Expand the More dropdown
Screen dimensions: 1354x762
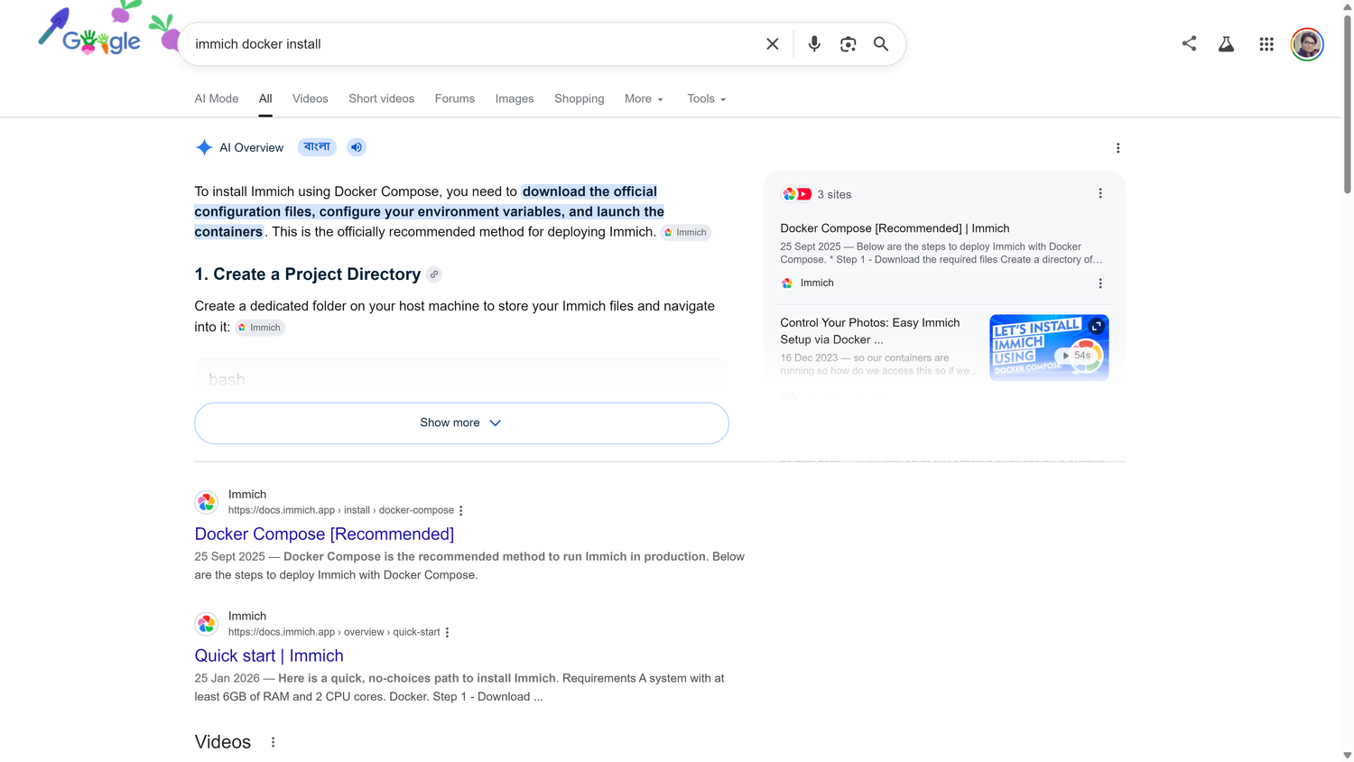pos(644,99)
